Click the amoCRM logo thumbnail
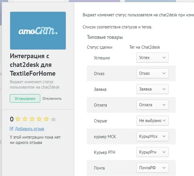 click(x=38, y=30)
